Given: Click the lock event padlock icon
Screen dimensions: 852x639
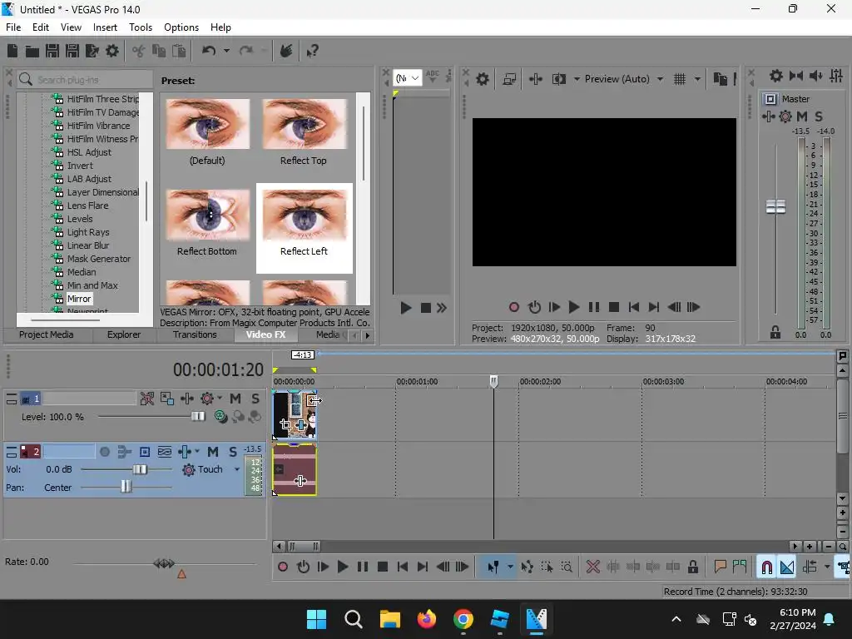Looking at the screenshot, I should (693, 567).
